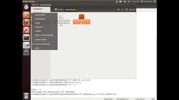Open the workspace switcher launcher icon

[26, 53]
